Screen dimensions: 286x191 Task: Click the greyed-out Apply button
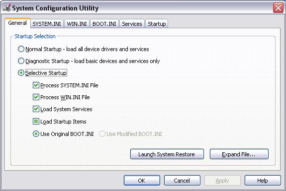pyautogui.click(x=222, y=181)
